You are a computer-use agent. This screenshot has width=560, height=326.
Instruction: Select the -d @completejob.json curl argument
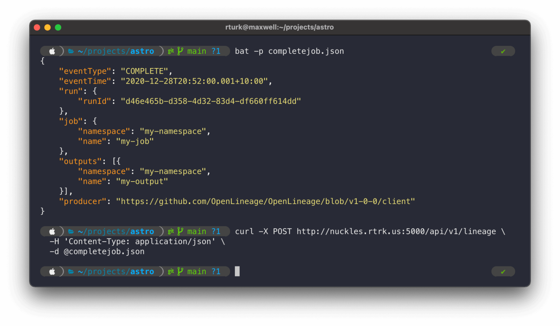pos(97,251)
